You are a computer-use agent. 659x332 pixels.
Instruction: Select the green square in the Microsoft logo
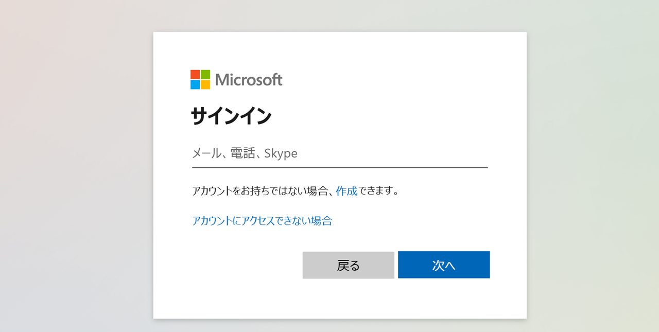[205, 75]
